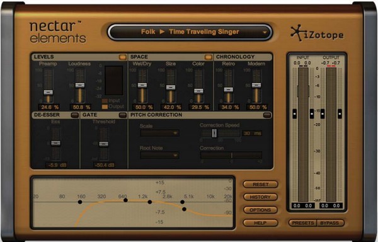
Task: Click the CHRONOLOGY module header
Action: (243, 57)
